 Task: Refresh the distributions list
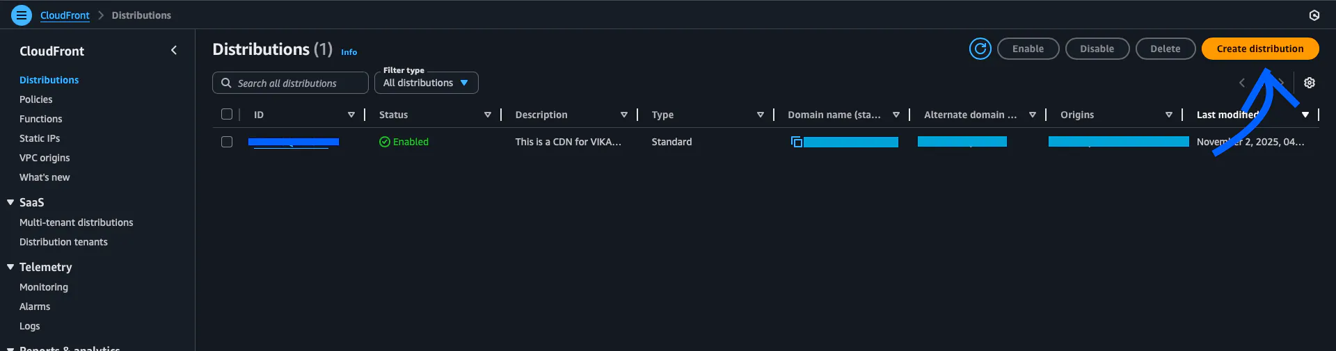[980, 49]
